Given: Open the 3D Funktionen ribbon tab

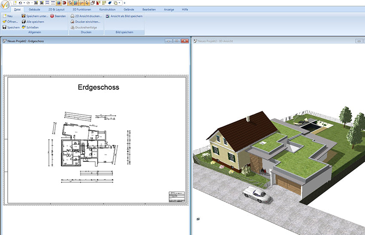Looking at the screenshot, I should 82,9.
